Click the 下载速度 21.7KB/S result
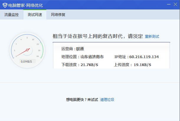The image size is (180, 121). pos(80,65)
